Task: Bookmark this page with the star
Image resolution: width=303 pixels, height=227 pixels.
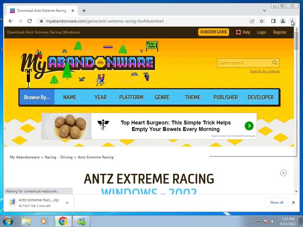Action: tap(262, 21)
